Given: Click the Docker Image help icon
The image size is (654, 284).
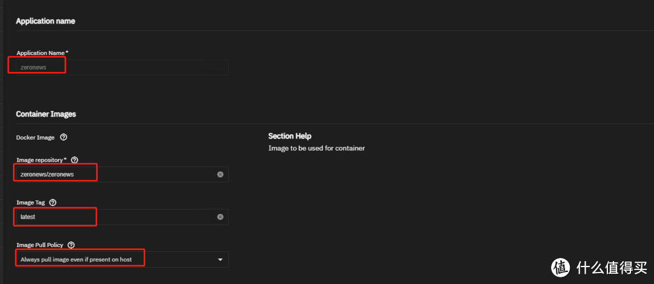Looking at the screenshot, I should point(64,138).
